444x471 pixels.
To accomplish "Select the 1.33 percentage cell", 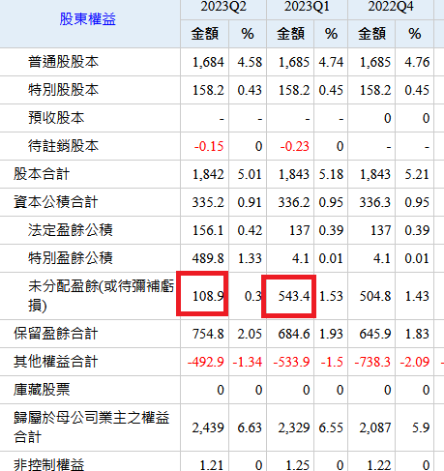I will (x=250, y=258).
